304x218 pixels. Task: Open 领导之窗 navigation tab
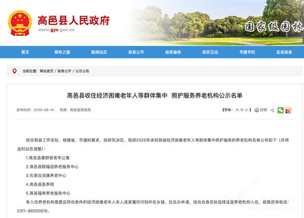[x=62, y=52]
